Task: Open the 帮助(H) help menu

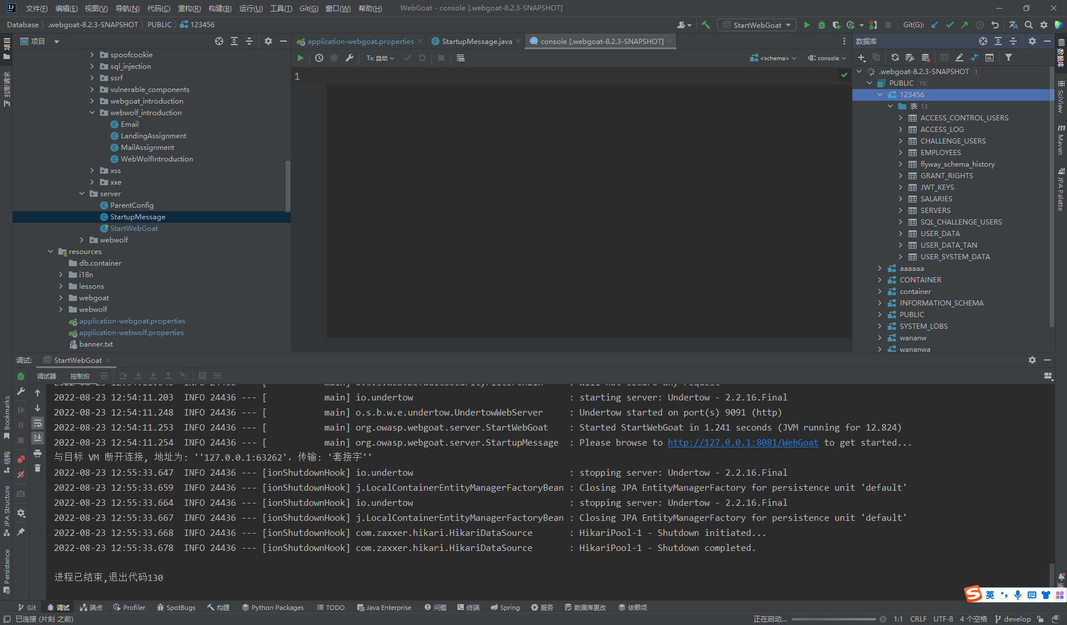Action: (x=370, y=8)
